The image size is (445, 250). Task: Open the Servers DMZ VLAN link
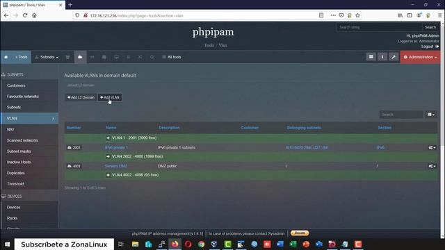[x=116, y=166]
